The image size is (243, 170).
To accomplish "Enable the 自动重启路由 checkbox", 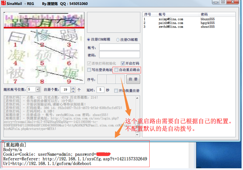I will tap(116, 70).
